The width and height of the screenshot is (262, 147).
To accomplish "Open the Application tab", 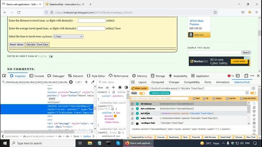I will [200, 76].
